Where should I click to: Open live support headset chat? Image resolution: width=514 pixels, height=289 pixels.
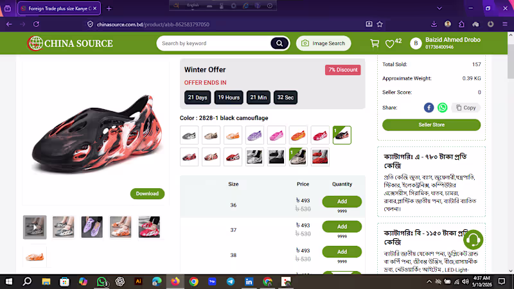tap(473, 240)
